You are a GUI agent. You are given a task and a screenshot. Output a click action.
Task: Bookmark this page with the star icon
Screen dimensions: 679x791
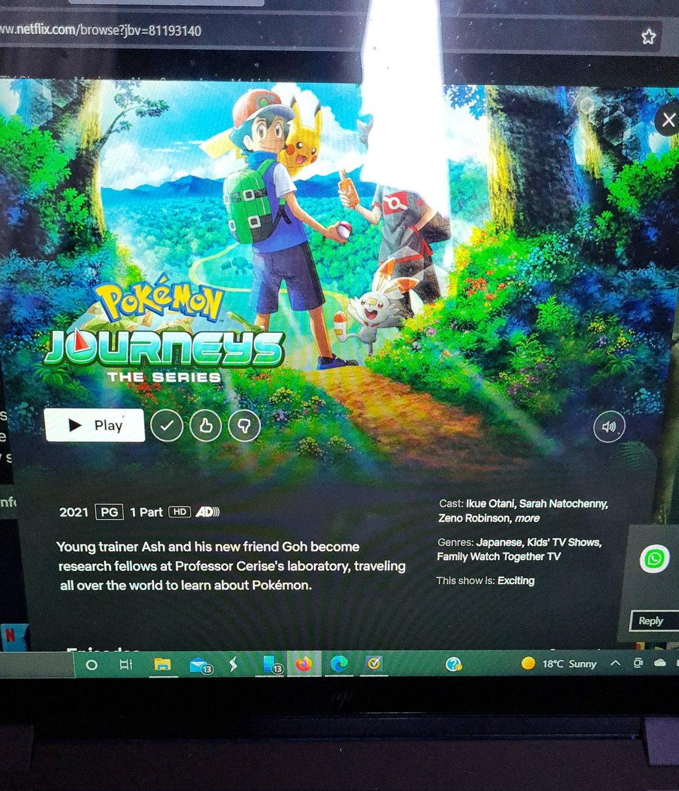(649, 36)
